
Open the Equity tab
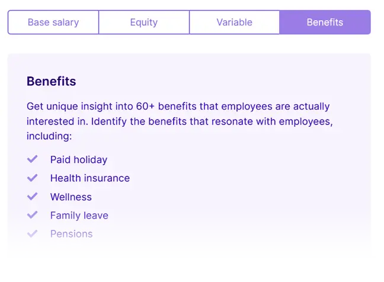point(144,23)
